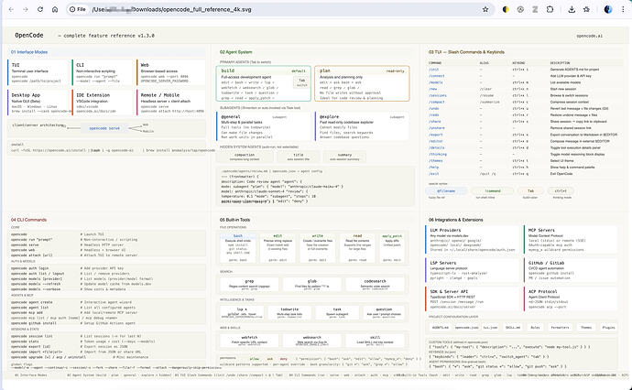Click the profile avatar in the toolbar

click(608, 9)
